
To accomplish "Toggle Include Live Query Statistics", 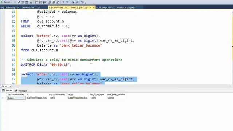I will pos(40,2).
